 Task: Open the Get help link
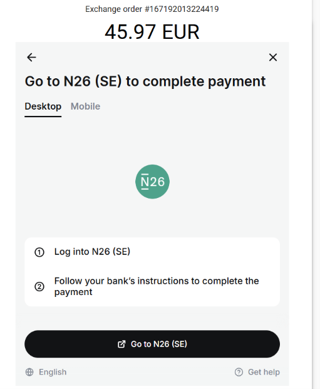264,372
